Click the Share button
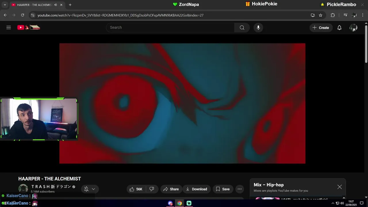Viewport: 368px width, 207px height. point(171,189)
